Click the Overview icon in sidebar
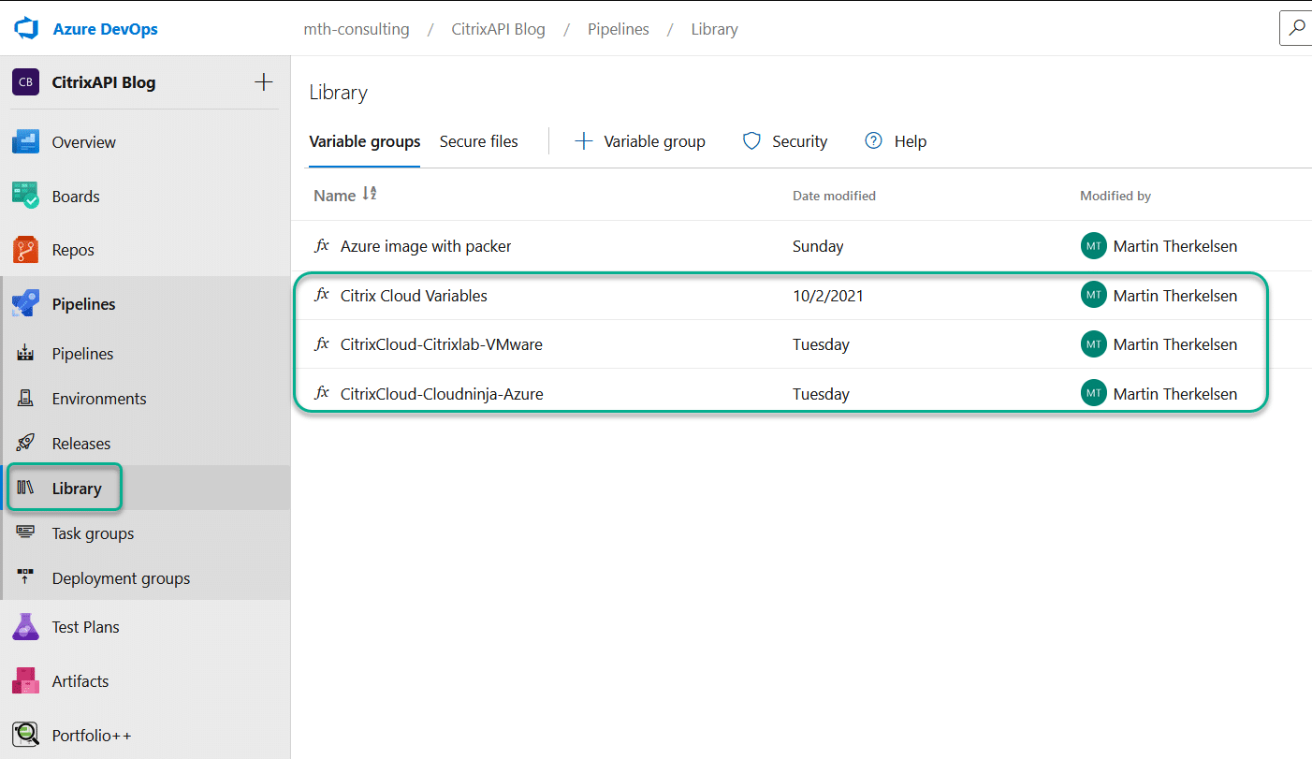The image size is (1312, 759). (x=25, y=142)
